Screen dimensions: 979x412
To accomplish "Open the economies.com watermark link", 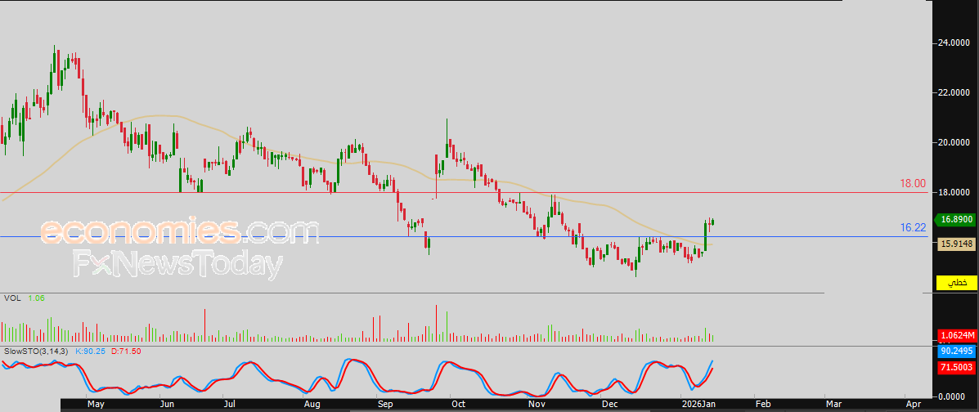I will (181, 231).
